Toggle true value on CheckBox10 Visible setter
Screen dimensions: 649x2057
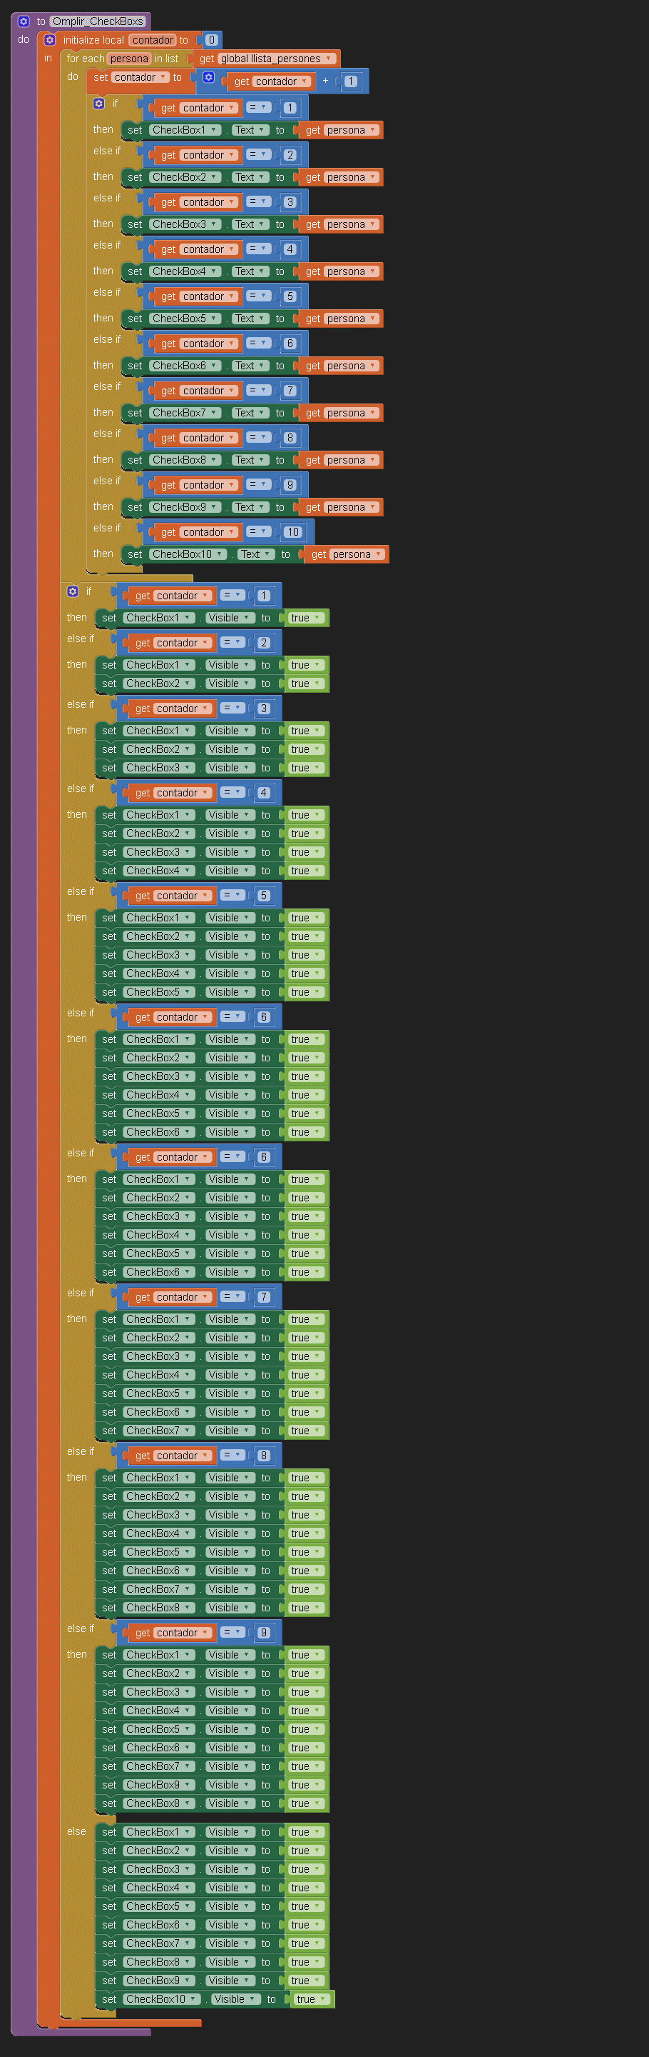[x=310, y=1998]
